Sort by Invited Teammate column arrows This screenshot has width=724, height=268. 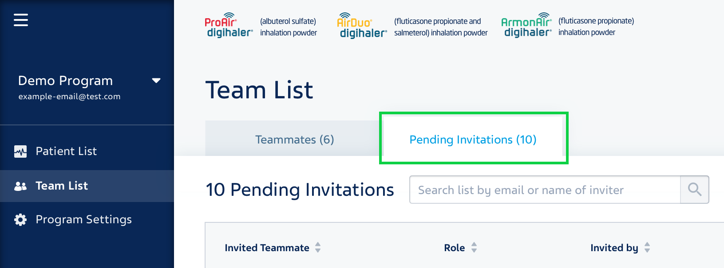[318, 248]
